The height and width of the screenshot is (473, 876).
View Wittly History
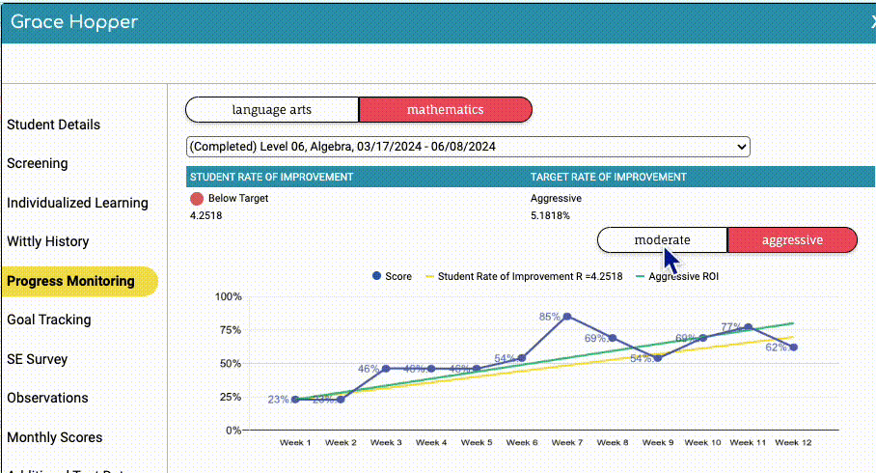point(48,241)
